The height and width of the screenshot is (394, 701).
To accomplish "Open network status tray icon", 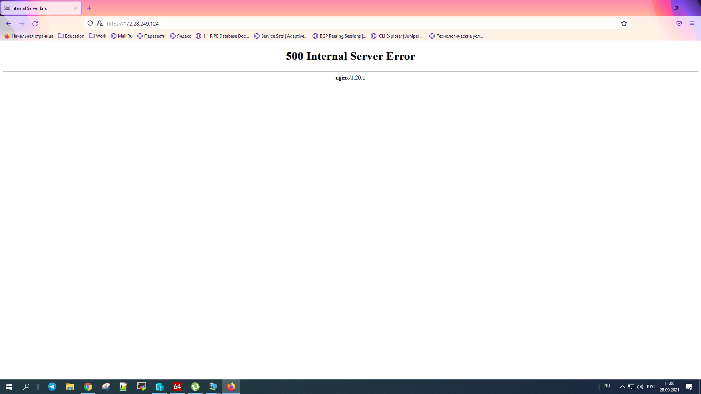I will pyautogui.click(x=631, y=387).
